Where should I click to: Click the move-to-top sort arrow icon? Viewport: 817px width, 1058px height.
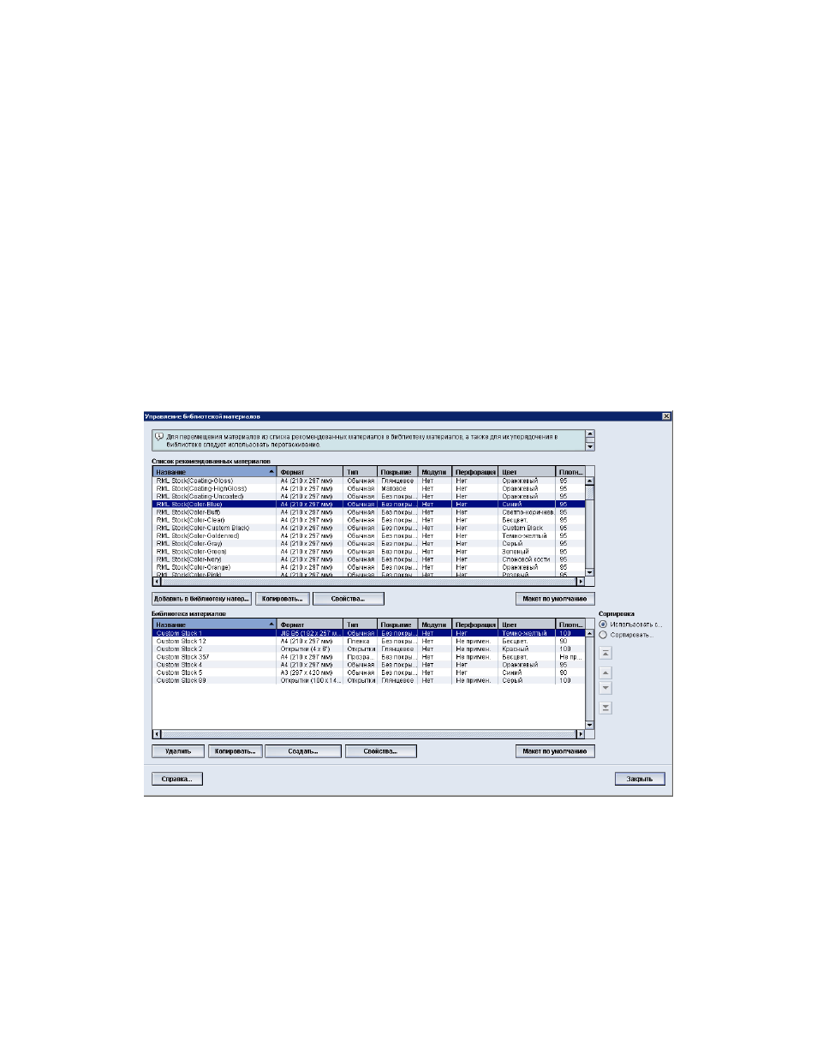605,653
